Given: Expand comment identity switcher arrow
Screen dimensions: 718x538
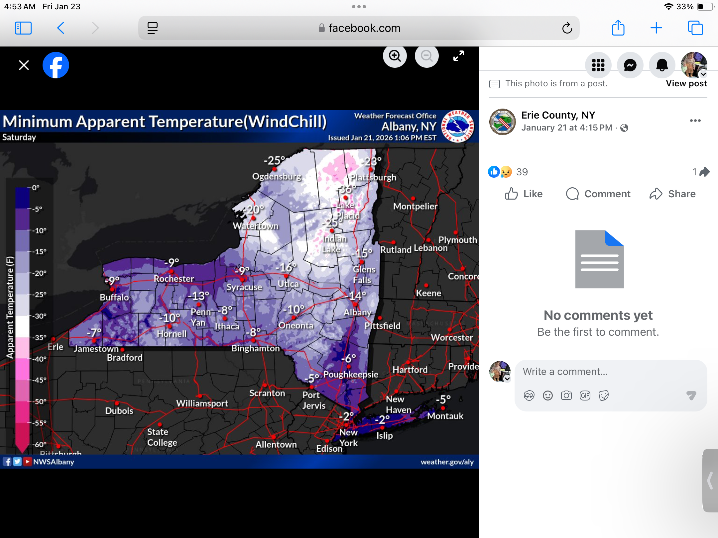Looking at the screenshot, I should tap(507, 379).
